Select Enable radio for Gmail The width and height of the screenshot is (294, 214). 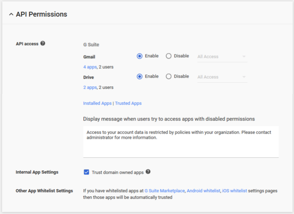click(139, 56)
